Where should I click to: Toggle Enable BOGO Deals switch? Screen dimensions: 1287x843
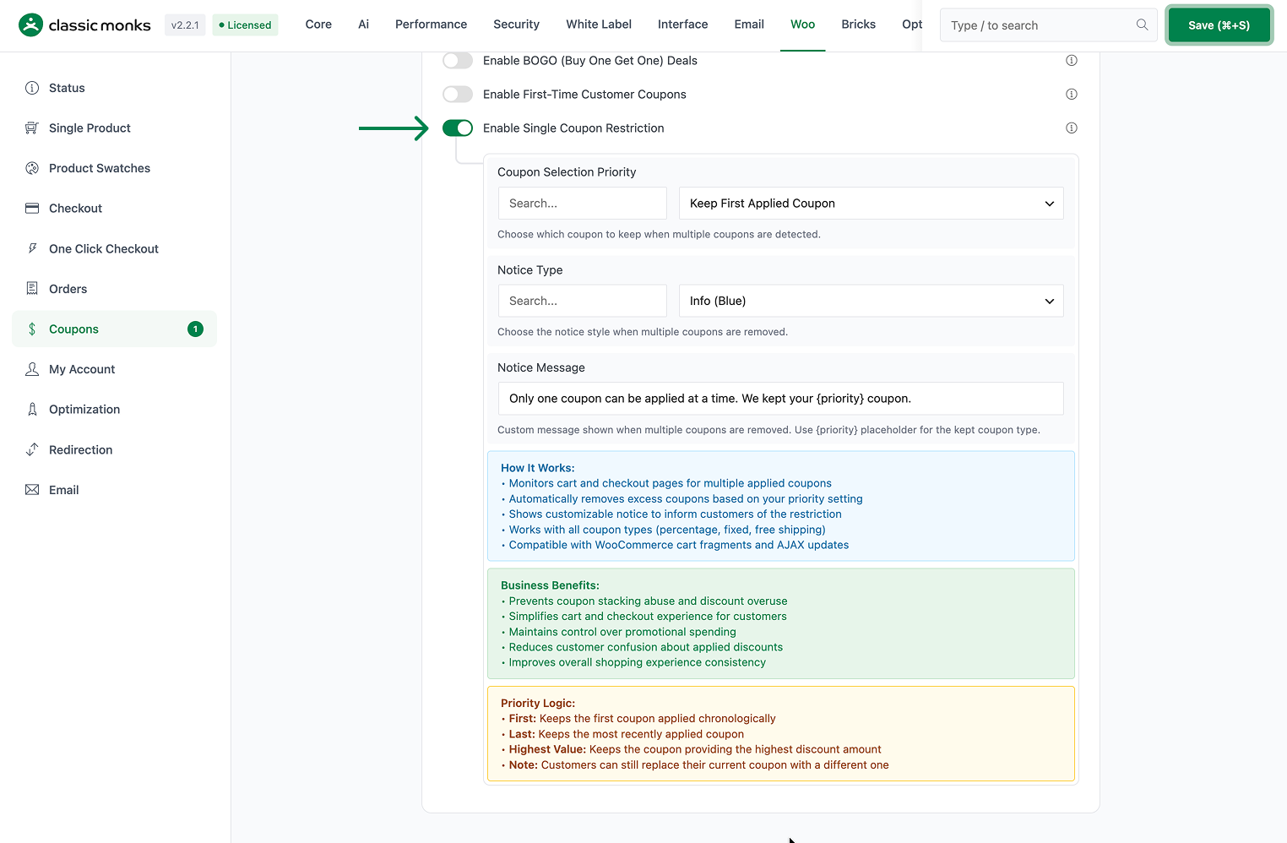click(x=458, y=61)
